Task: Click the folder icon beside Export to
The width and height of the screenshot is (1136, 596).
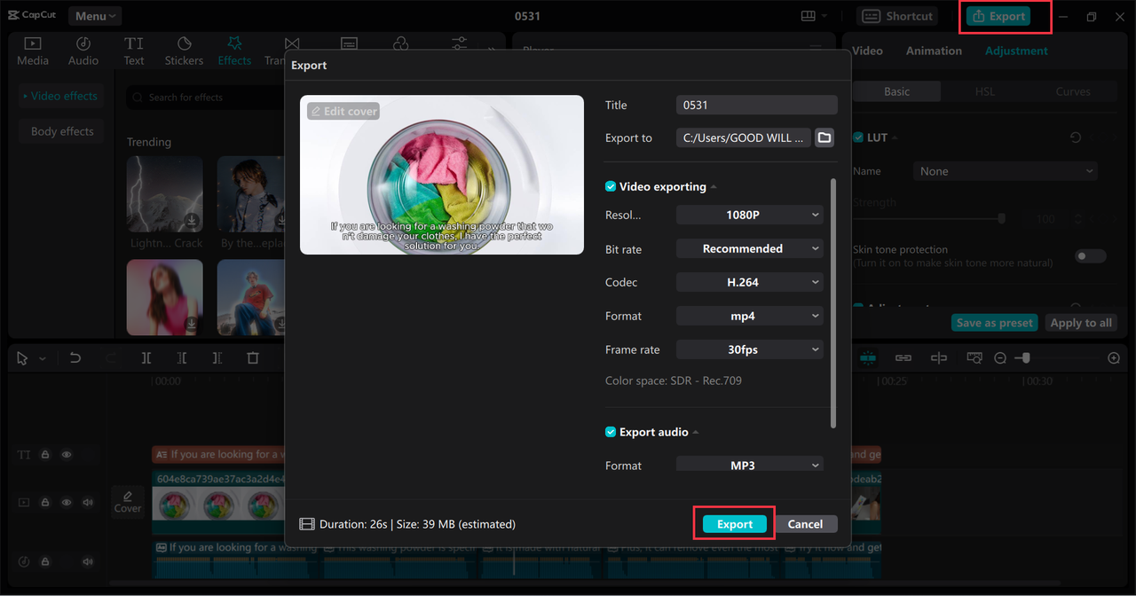Action: pyautogui.click(x=824, y=137)
